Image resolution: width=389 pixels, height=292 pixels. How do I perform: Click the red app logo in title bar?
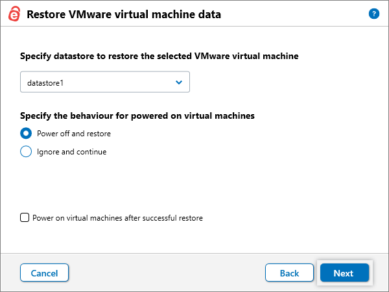pyautogui.click(x=14, y=14)
